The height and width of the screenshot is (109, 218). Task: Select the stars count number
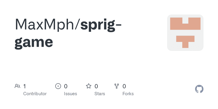pos(96,86)
